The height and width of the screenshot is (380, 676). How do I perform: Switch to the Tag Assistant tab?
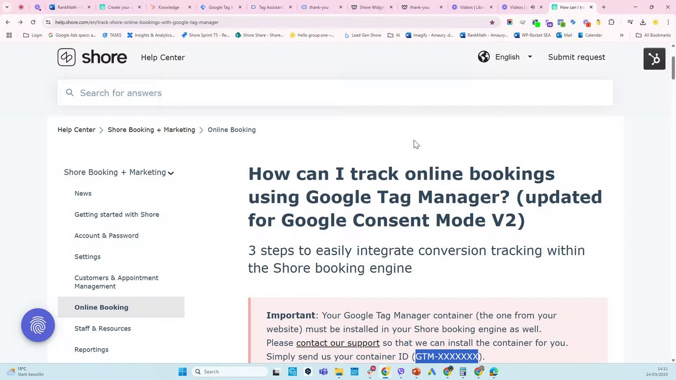click(x=270, y=7)
